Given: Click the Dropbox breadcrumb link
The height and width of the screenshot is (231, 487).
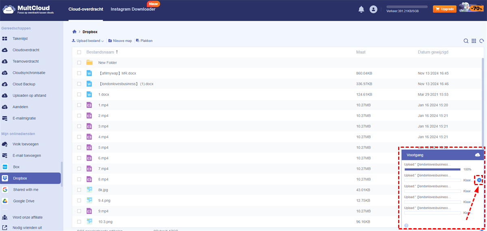Looking at the screenshot, I should tap(90, 32).
